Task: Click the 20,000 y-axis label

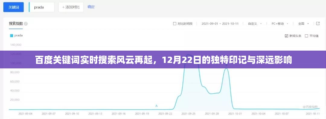Action: (15, 100)
